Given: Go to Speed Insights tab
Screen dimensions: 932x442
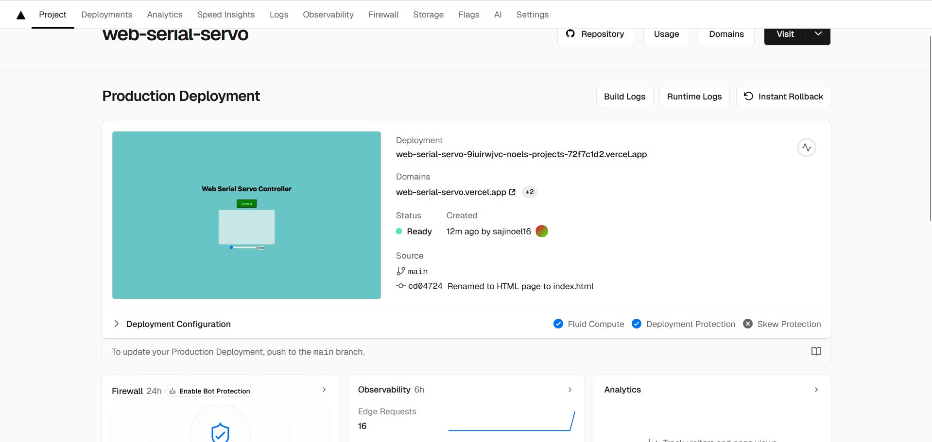Looking at the screenshot, I should coord(226,15).
